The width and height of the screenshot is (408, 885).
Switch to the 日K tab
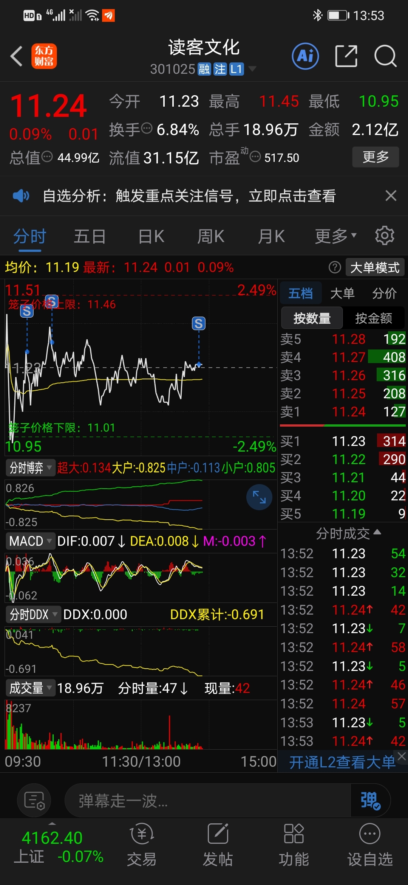[x=151, y=237]
